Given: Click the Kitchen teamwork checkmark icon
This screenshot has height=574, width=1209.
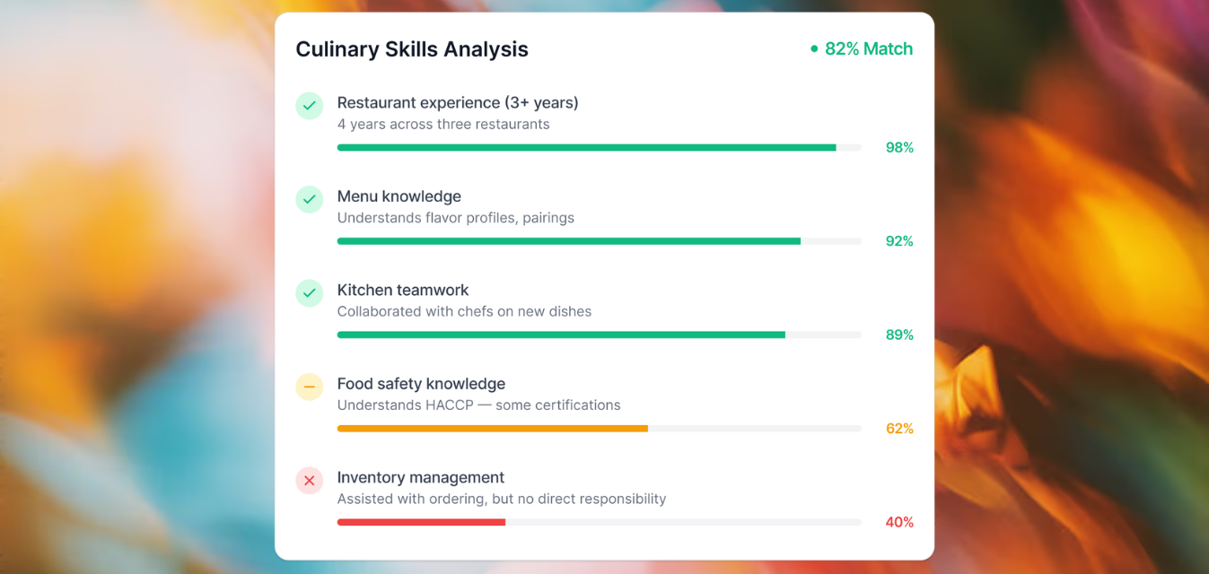Looking at the screenshot, I should [309, 293].
